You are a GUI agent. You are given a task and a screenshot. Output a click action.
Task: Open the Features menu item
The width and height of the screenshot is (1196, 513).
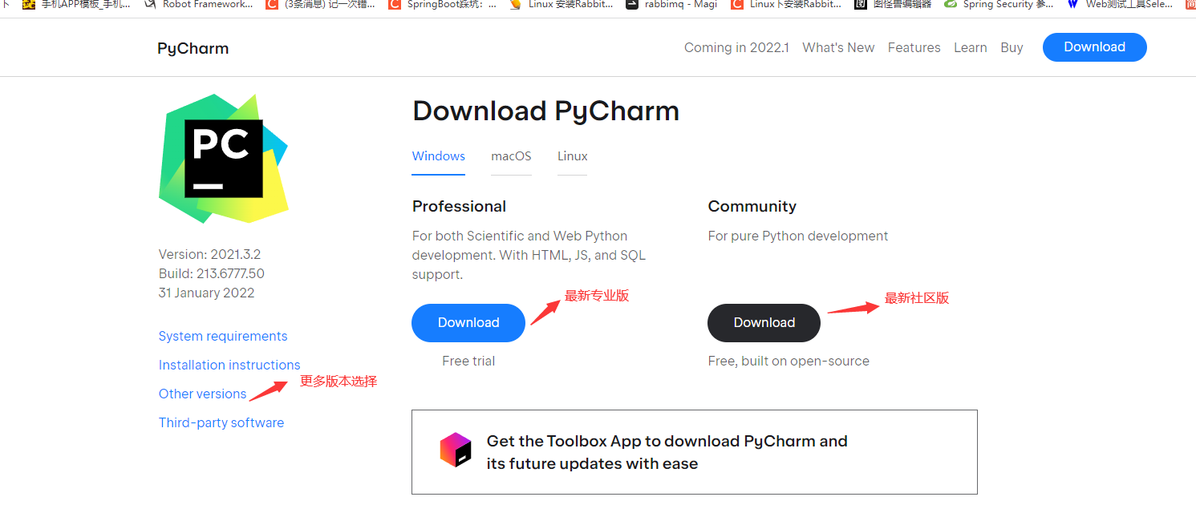pyautogui.click(x=914, y=47)
